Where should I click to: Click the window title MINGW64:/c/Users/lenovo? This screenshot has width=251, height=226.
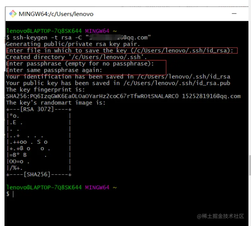[56, 14]
